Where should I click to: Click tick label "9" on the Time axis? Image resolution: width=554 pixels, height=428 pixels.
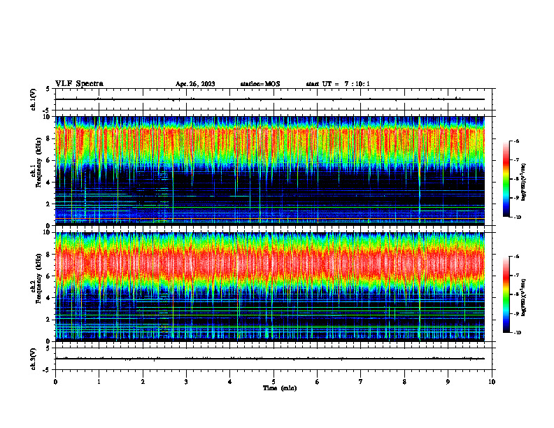448,382
